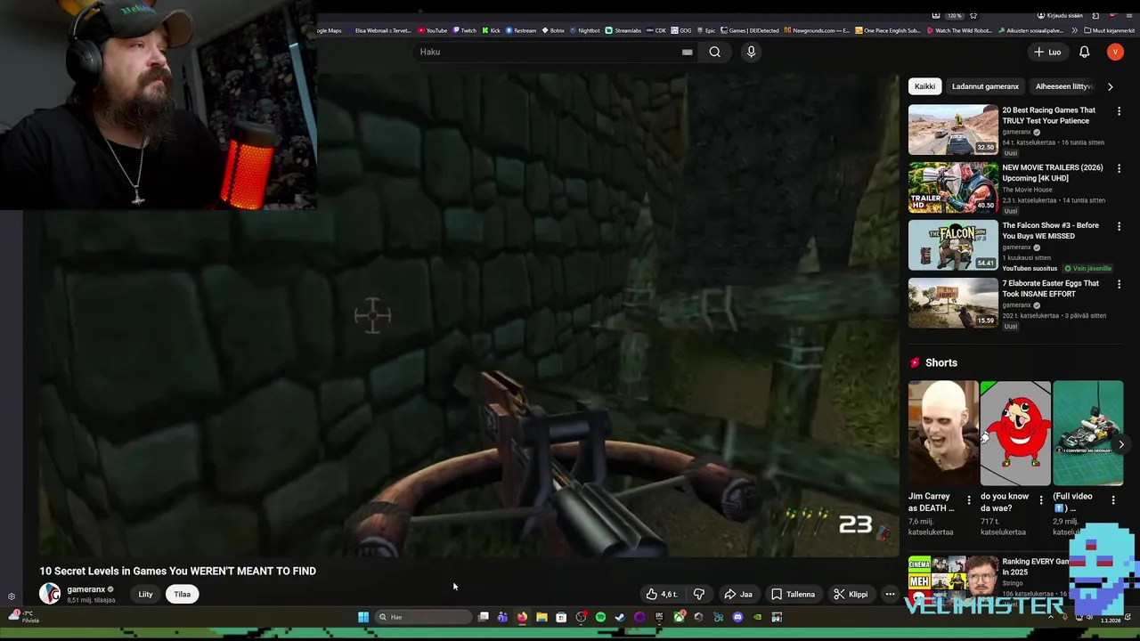
Task: Open YouTube bookmark in bookmarks bar
Action: (x=432, y=30)
